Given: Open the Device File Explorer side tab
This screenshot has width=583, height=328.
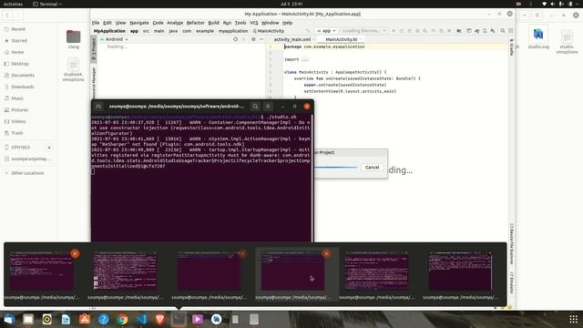Looking at the screenshot, I should coord(512,243).
